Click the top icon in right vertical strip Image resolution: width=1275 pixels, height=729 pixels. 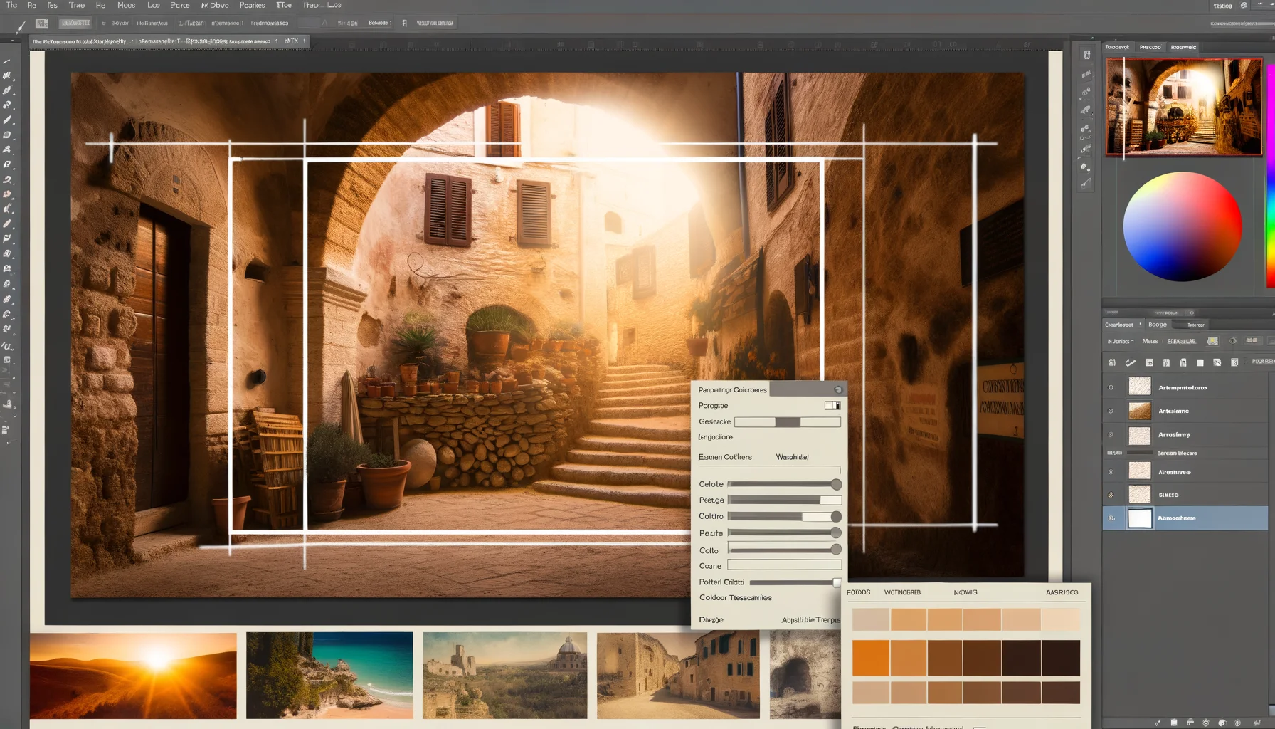[x=1086, y=55]
